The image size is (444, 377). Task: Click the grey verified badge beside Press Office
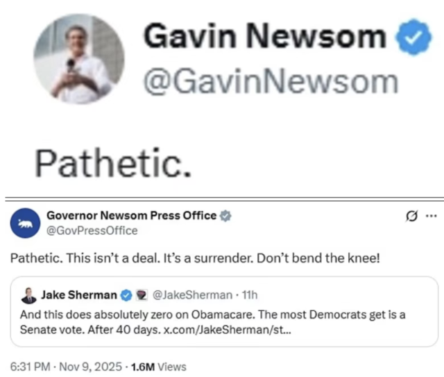click(x=225, y=216)
